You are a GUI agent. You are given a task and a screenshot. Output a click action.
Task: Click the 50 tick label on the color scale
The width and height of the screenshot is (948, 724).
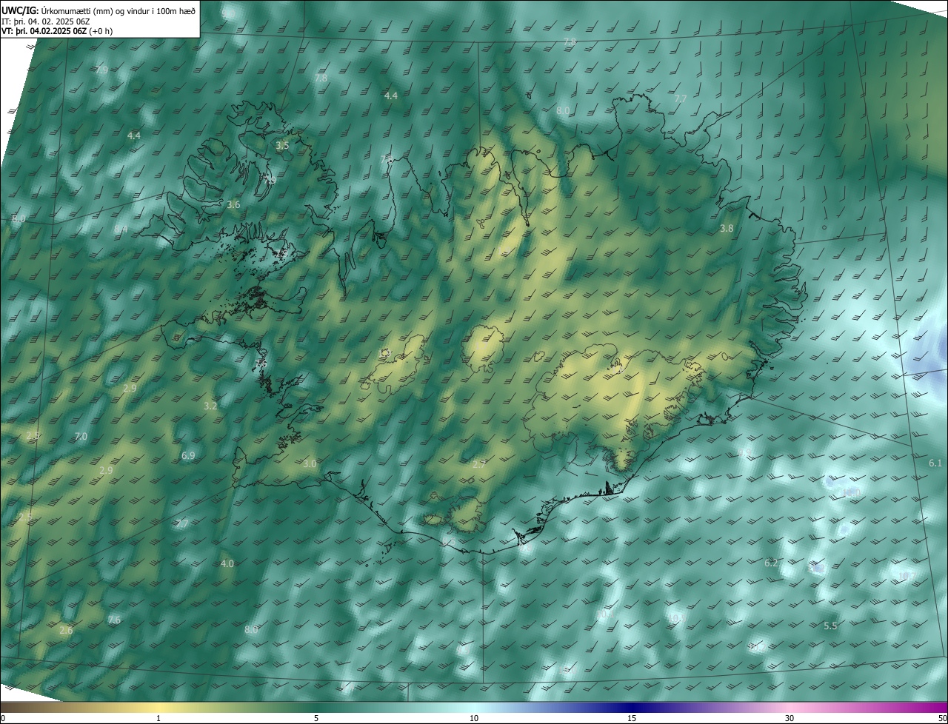[942, 718]
